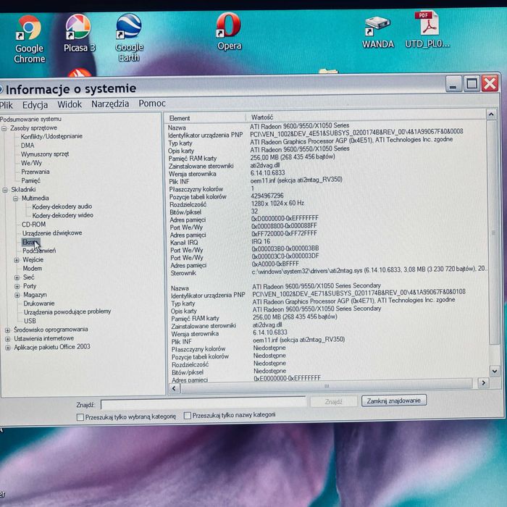Open the Pomoc menu
Viewport: 507px width, 507px height.
152,103
